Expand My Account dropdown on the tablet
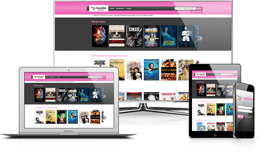The height and width of the screenshot is (151, 259). click(213, 74)
